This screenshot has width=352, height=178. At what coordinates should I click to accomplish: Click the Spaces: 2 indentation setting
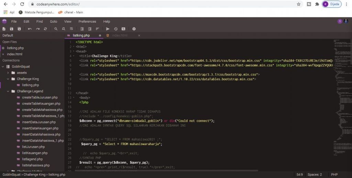315,175
